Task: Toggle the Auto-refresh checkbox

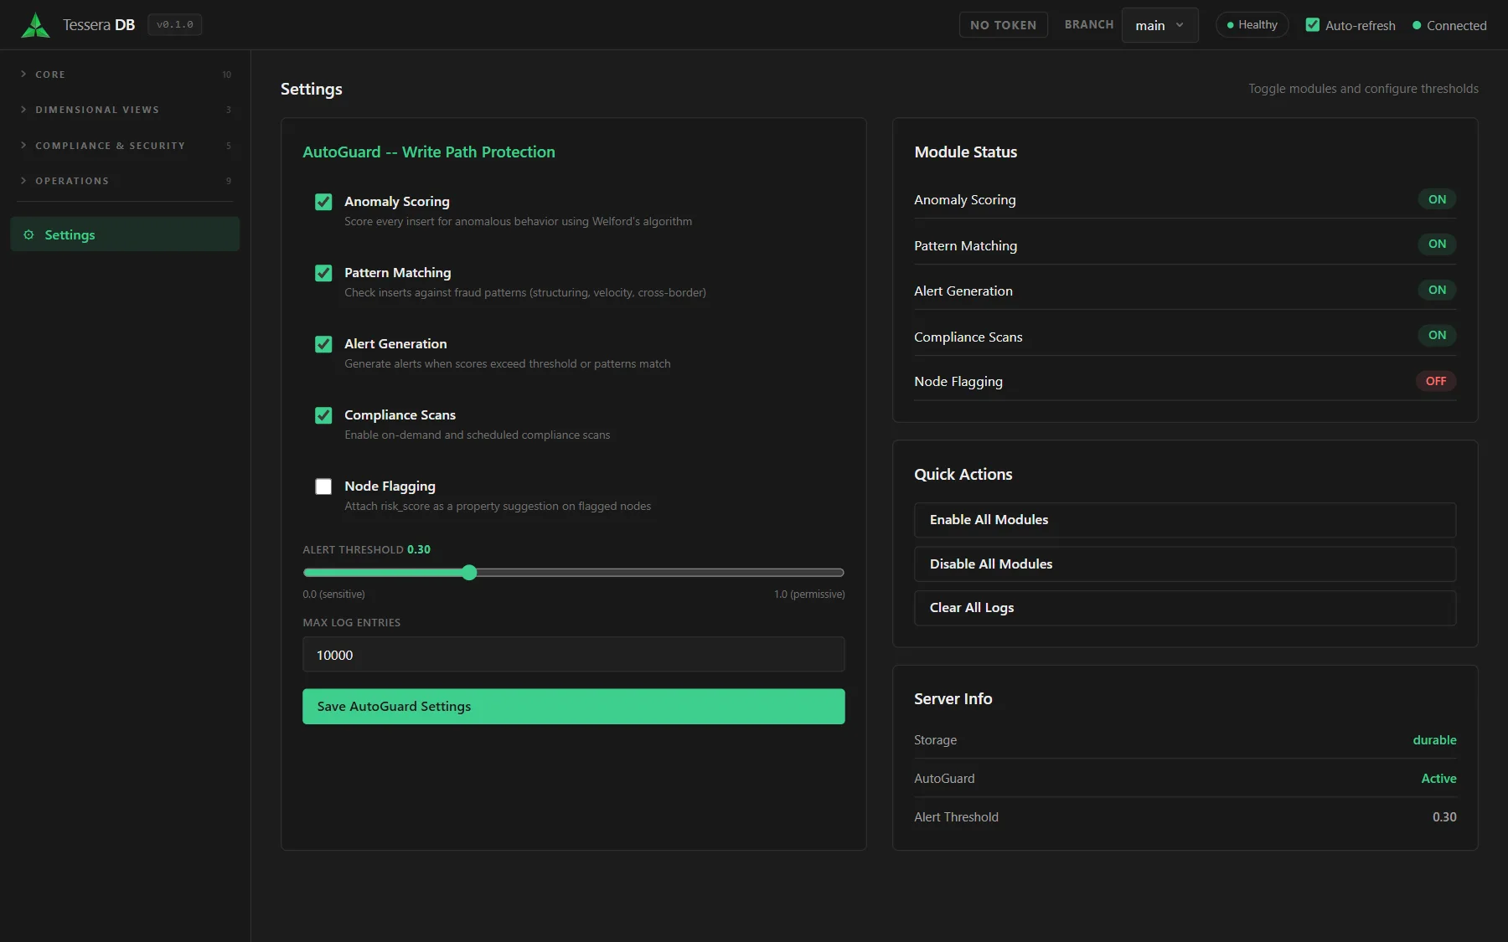Action: tap(1313, 25)
